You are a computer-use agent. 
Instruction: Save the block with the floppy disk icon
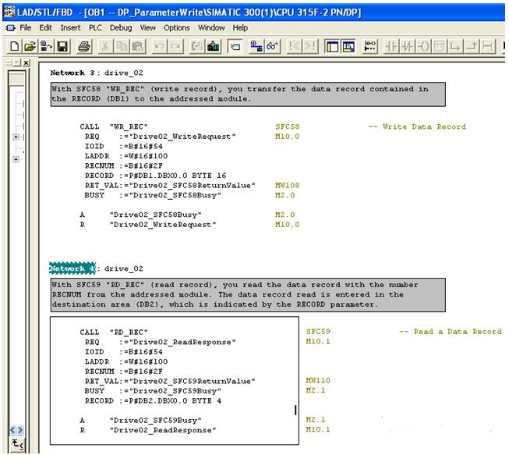62,47
